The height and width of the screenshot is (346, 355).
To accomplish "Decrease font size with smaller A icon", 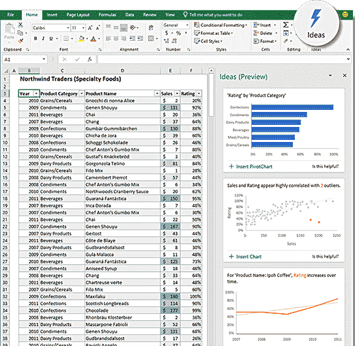I will click(98, 28).
